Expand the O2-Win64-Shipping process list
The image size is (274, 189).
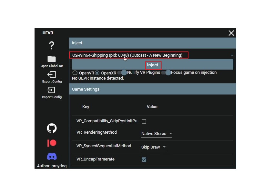[x=129, y=55]
